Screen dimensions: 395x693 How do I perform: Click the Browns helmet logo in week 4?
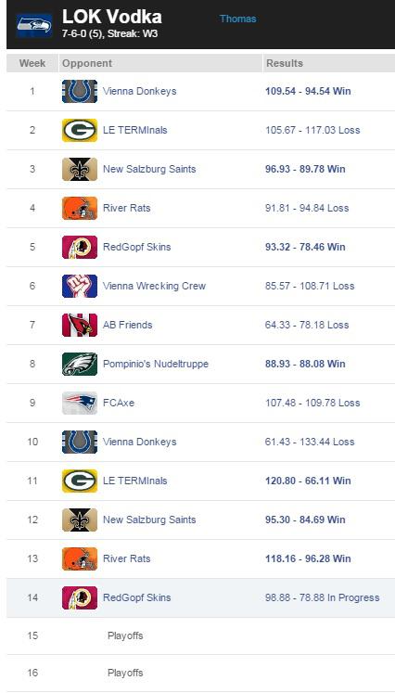click(x=80, y=208)
